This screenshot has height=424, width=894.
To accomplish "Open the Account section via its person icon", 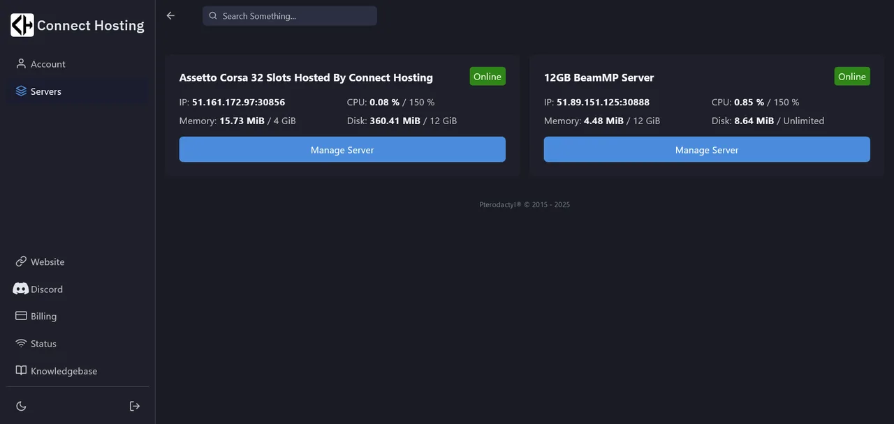I will 21,63.
